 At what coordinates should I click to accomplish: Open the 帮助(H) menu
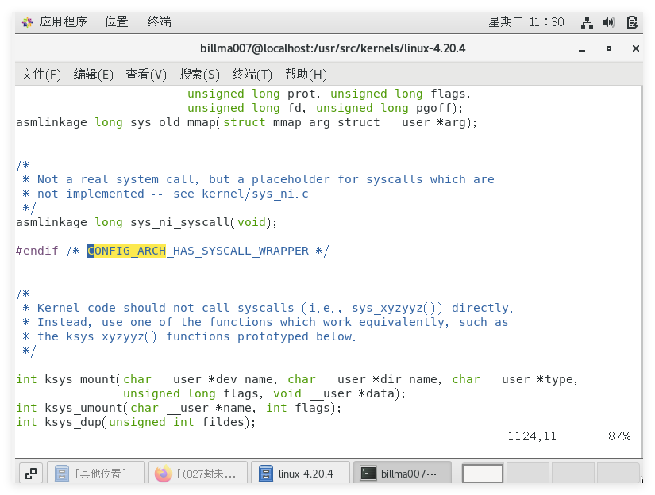306,75
